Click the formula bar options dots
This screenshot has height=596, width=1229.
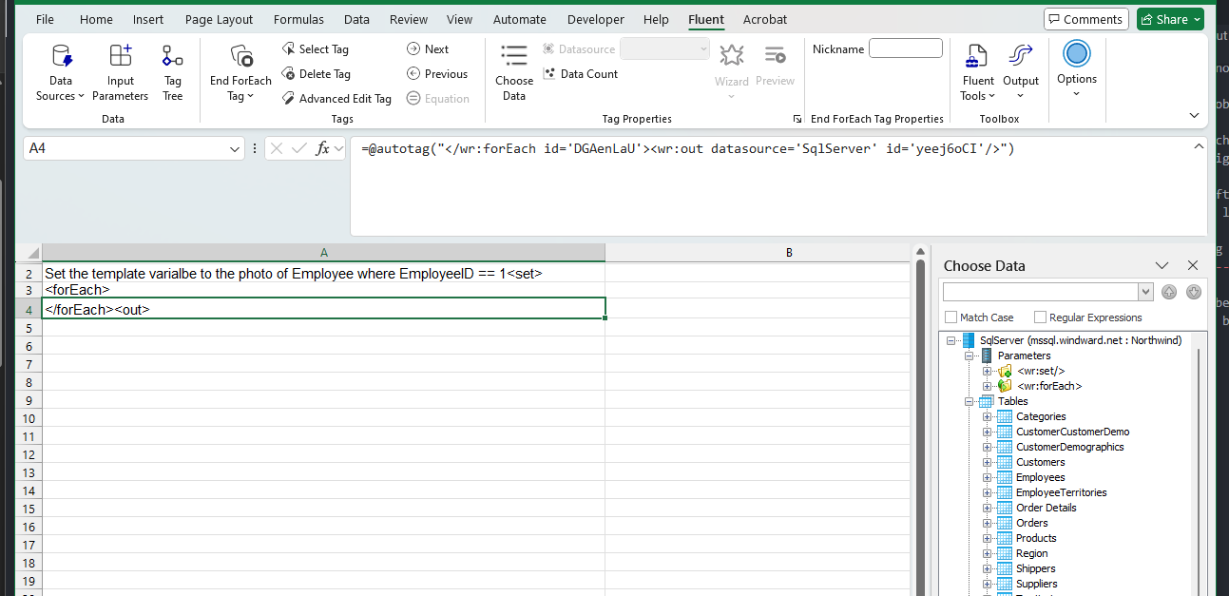[255, 149]
